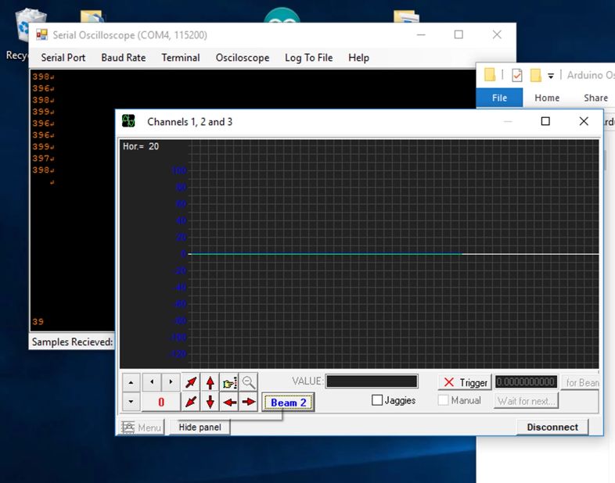Open the Baud Rate menu
The height and width of the screenshot is (483, 615).
pos(124,58)
